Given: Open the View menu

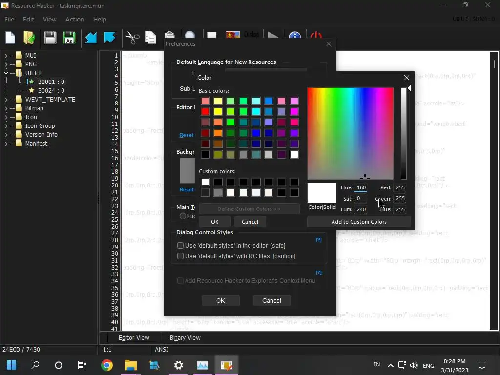Looking at the screenshot, I should coord(50,19).
